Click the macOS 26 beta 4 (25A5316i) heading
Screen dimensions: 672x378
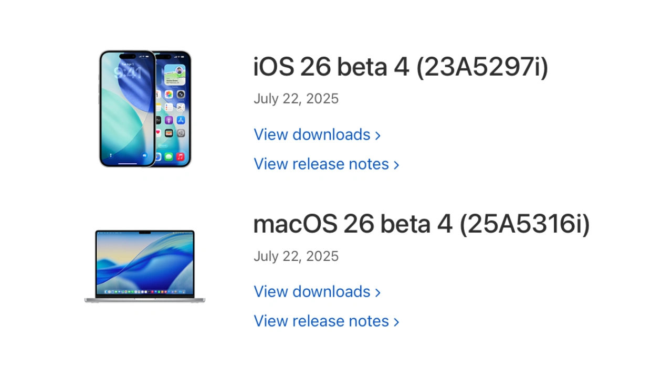click(x=421, y=224)
